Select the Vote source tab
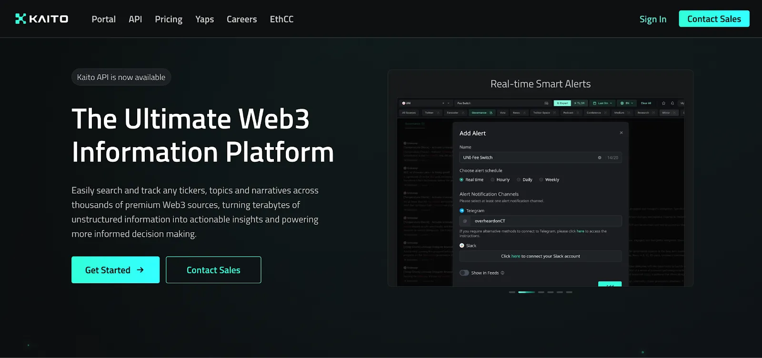 coord(502,113)
